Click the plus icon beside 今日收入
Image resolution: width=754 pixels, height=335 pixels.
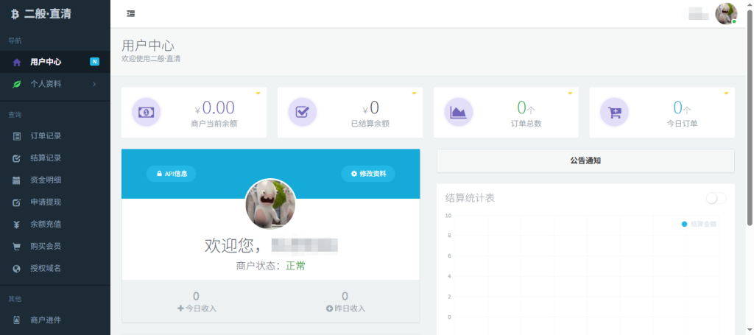click(x=180, y=308)
